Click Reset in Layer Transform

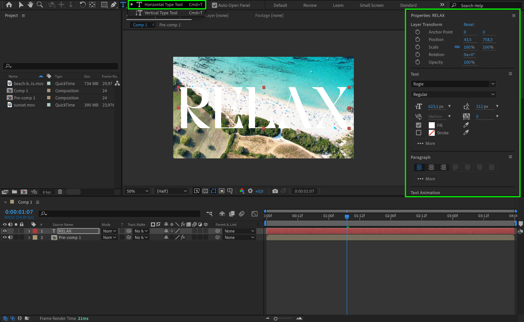[468, 25]
